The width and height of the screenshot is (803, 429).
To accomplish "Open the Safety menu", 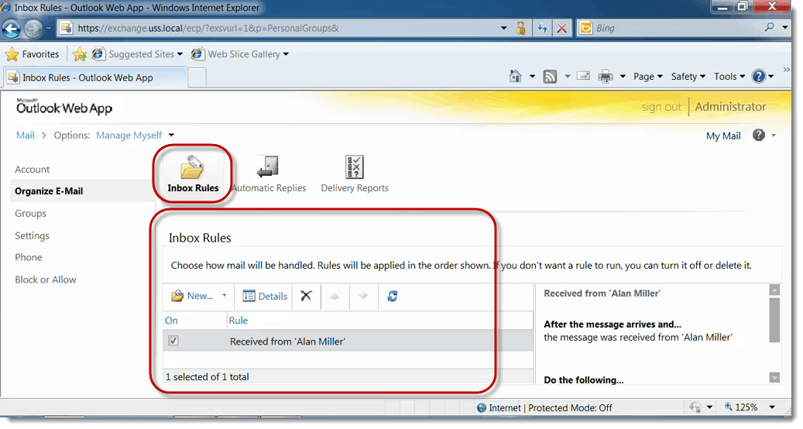I will point(688,77).
